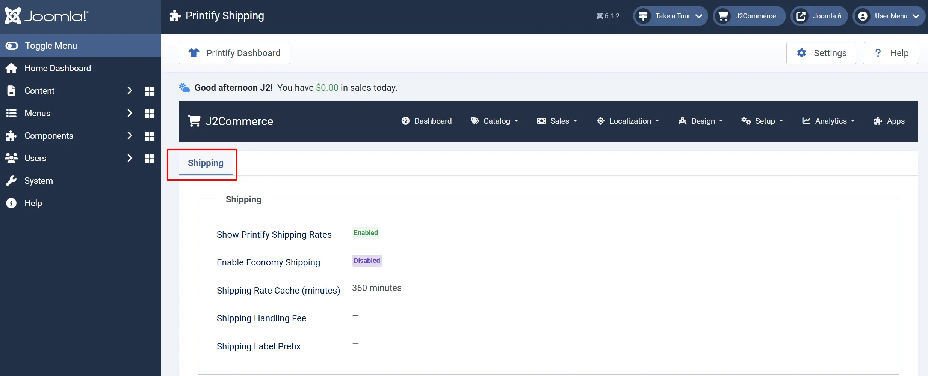Click the Menus list icon
The image size is (928, 376).
point(11,113)
